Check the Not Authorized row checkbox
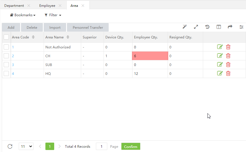The width and height of the screenshot is (246, 152). 6,47
